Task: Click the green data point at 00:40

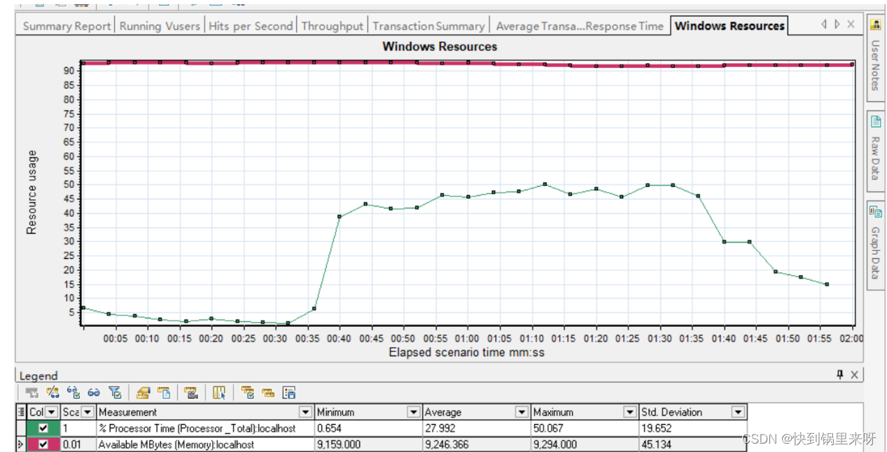Action: [340, 217]
